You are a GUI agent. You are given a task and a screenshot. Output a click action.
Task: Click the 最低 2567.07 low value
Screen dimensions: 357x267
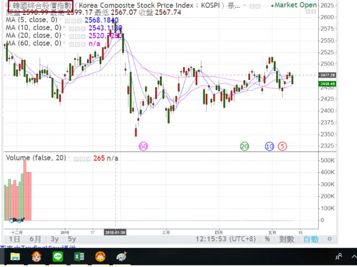(x=116, y=12)
